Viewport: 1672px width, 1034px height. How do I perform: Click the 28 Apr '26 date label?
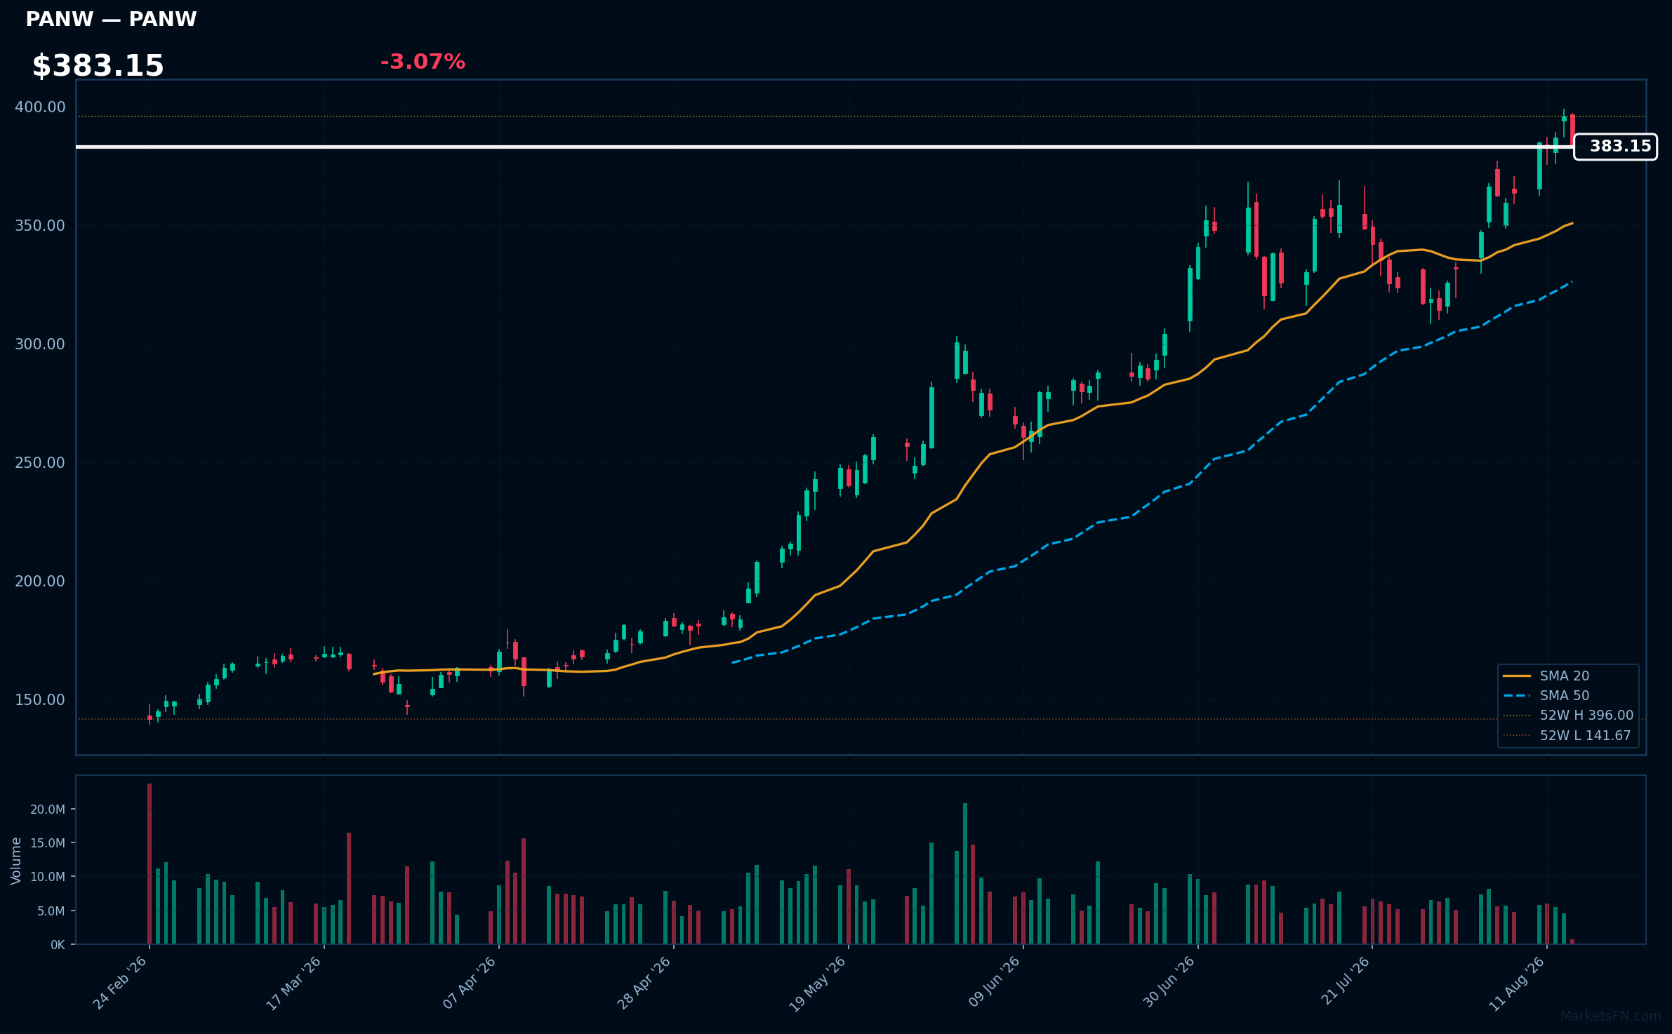[644, 983]
